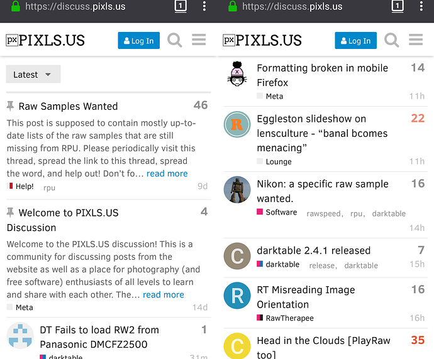Open the RawTherapee category under RT Misreading
This screenshot has height=359, width=434.
289,318
